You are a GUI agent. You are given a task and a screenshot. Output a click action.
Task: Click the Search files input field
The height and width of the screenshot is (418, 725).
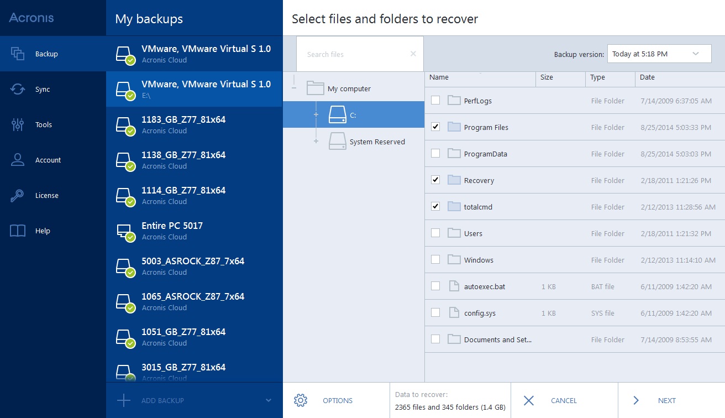pyautogui.click(x=360, y=54)
